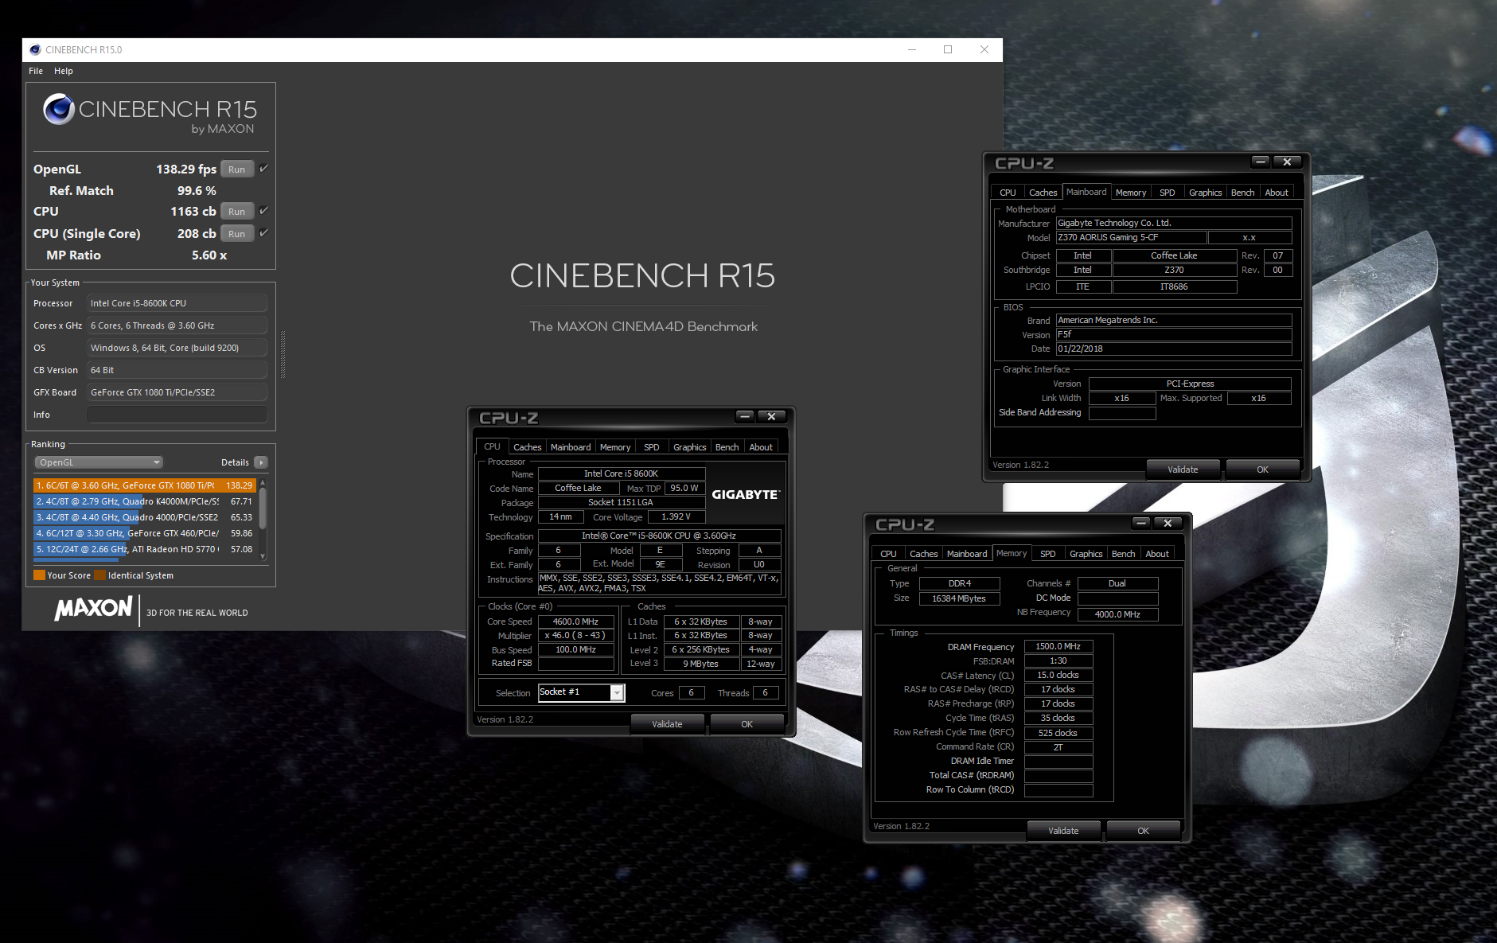Click Validate in CPU-Z Mainboard window
1497x943 pixels.
tap(1183, 470)
